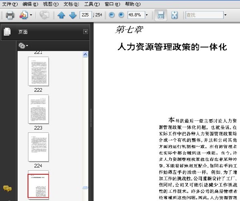Open the 帮助(H) menu
The height and width of the screenshot is (201, 240).
133,4
